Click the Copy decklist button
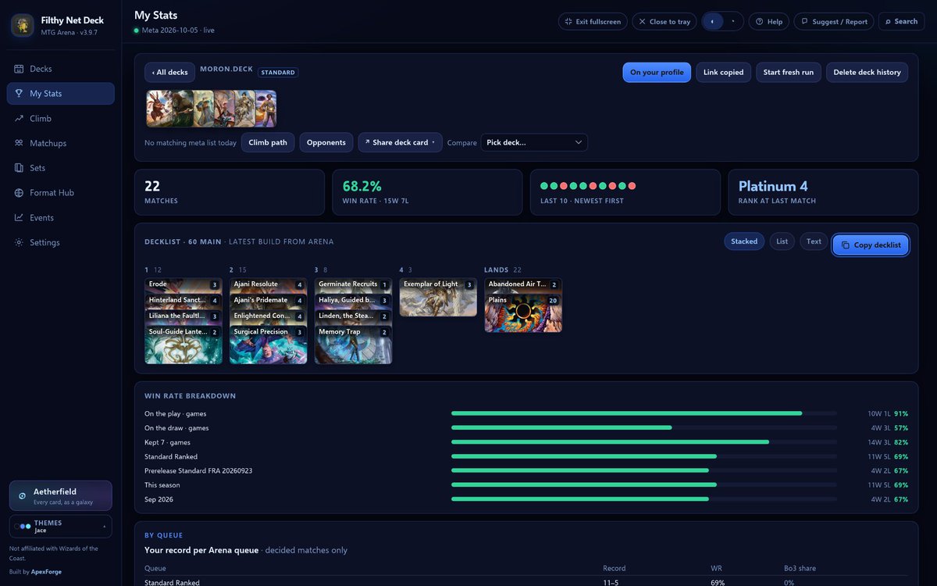 tap(871, 245)
